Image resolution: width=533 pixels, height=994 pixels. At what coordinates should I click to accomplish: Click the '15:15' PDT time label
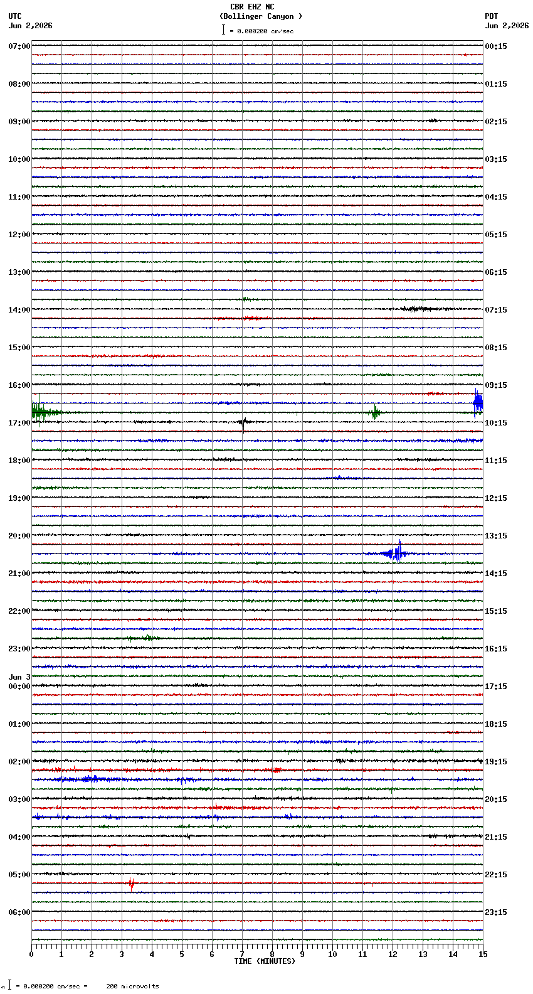496,611
